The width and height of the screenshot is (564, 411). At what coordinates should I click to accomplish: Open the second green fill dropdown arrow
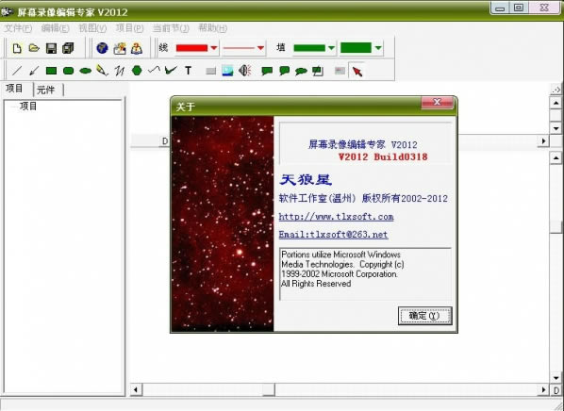[x=378, y=48]
